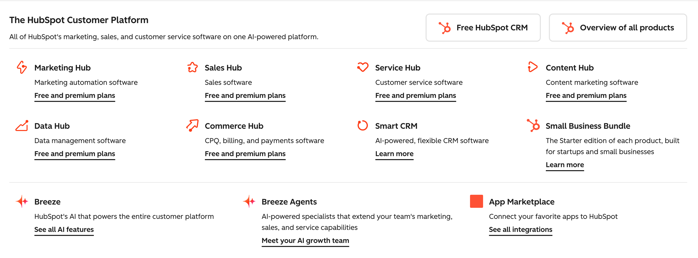
Task: Select See all AI features link
Action: coord(64,230)
